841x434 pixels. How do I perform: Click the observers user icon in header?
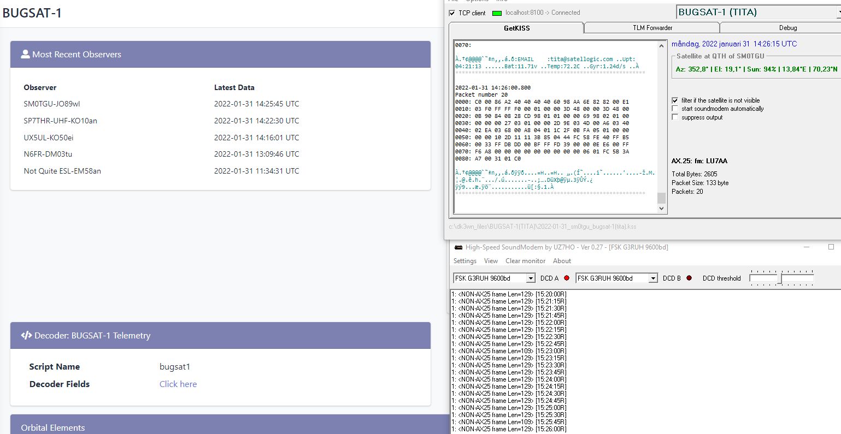[25, 54]
